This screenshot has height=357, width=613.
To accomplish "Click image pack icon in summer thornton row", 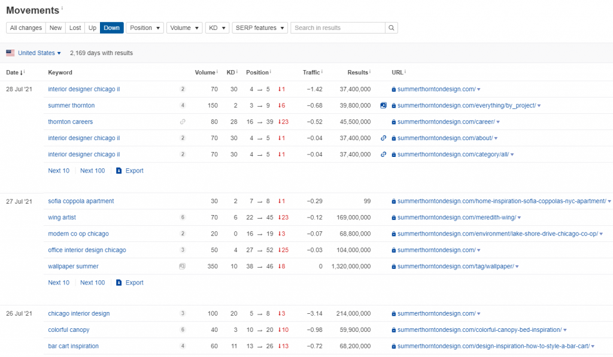I will click(384, 105).
